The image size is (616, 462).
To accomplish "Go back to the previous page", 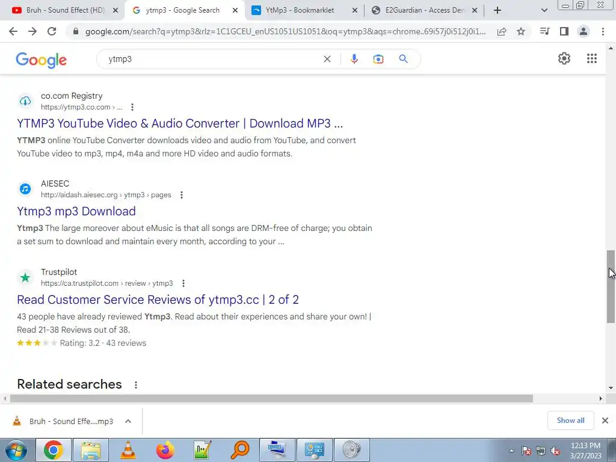I will (x=13, y=31).
